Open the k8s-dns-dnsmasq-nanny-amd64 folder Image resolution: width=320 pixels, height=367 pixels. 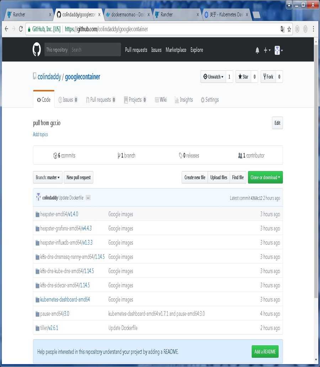[x=72, y=257]
